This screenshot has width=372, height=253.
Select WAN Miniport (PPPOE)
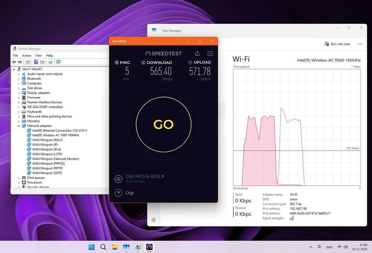(x=48, y=164)
